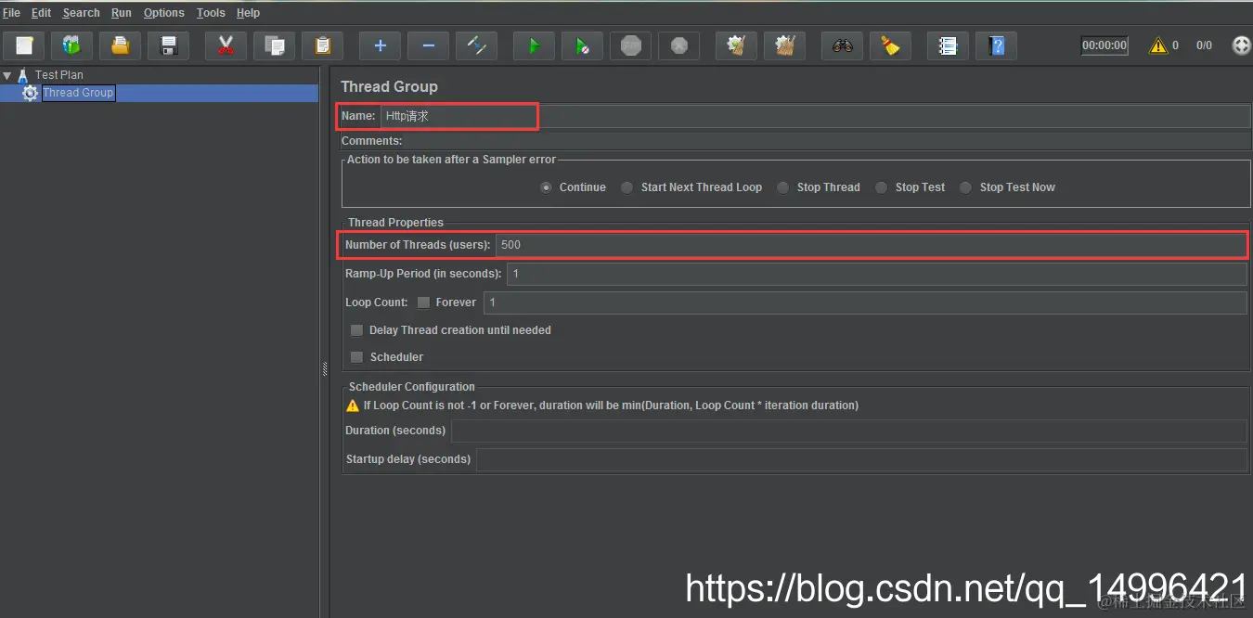Screen dimensions: 1253x618
Task: Open Search with the binoculars icon
Action: 842,45
